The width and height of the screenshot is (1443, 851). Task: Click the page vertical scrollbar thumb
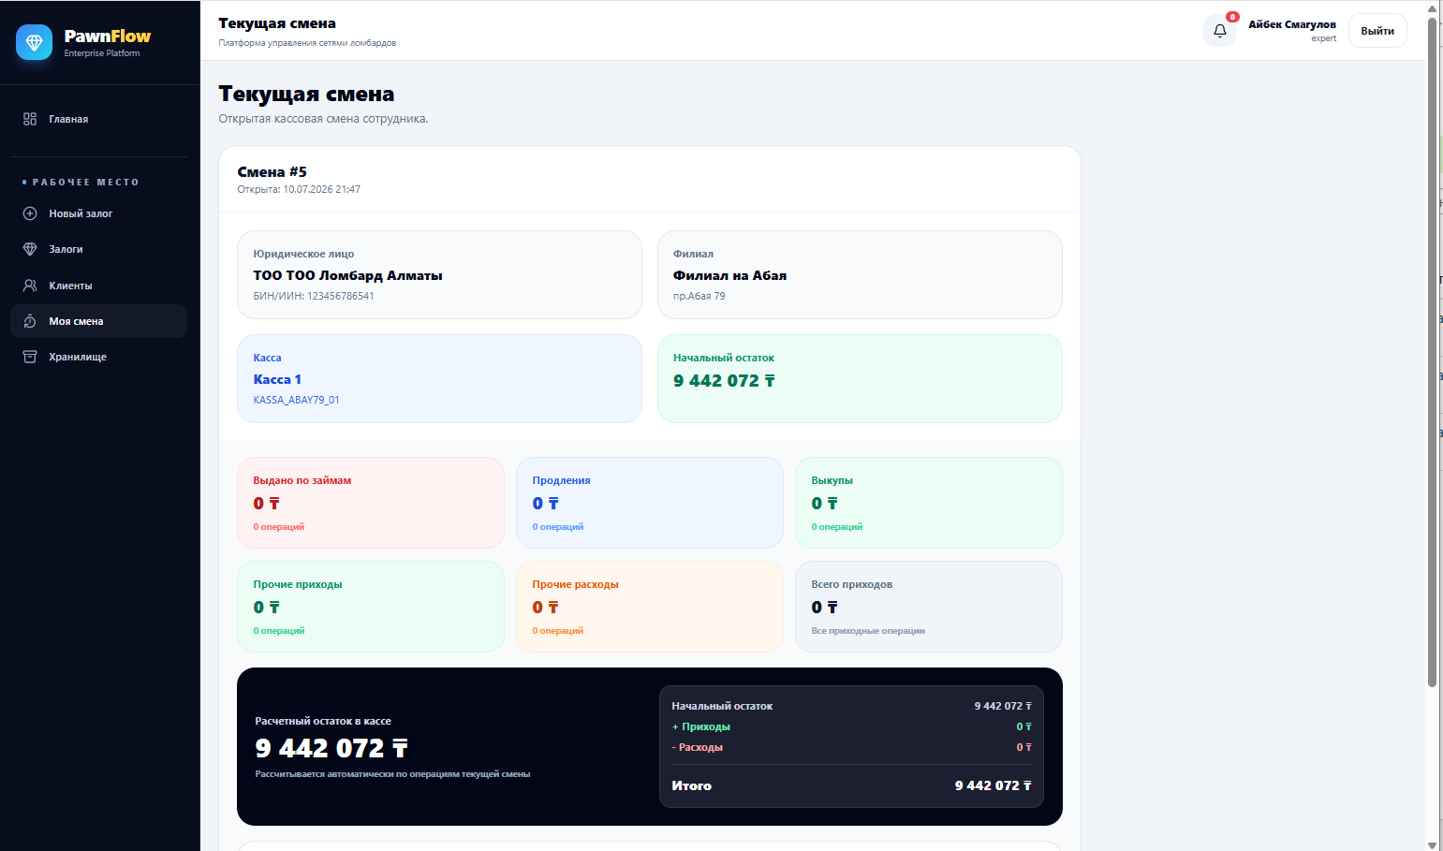1432,351
